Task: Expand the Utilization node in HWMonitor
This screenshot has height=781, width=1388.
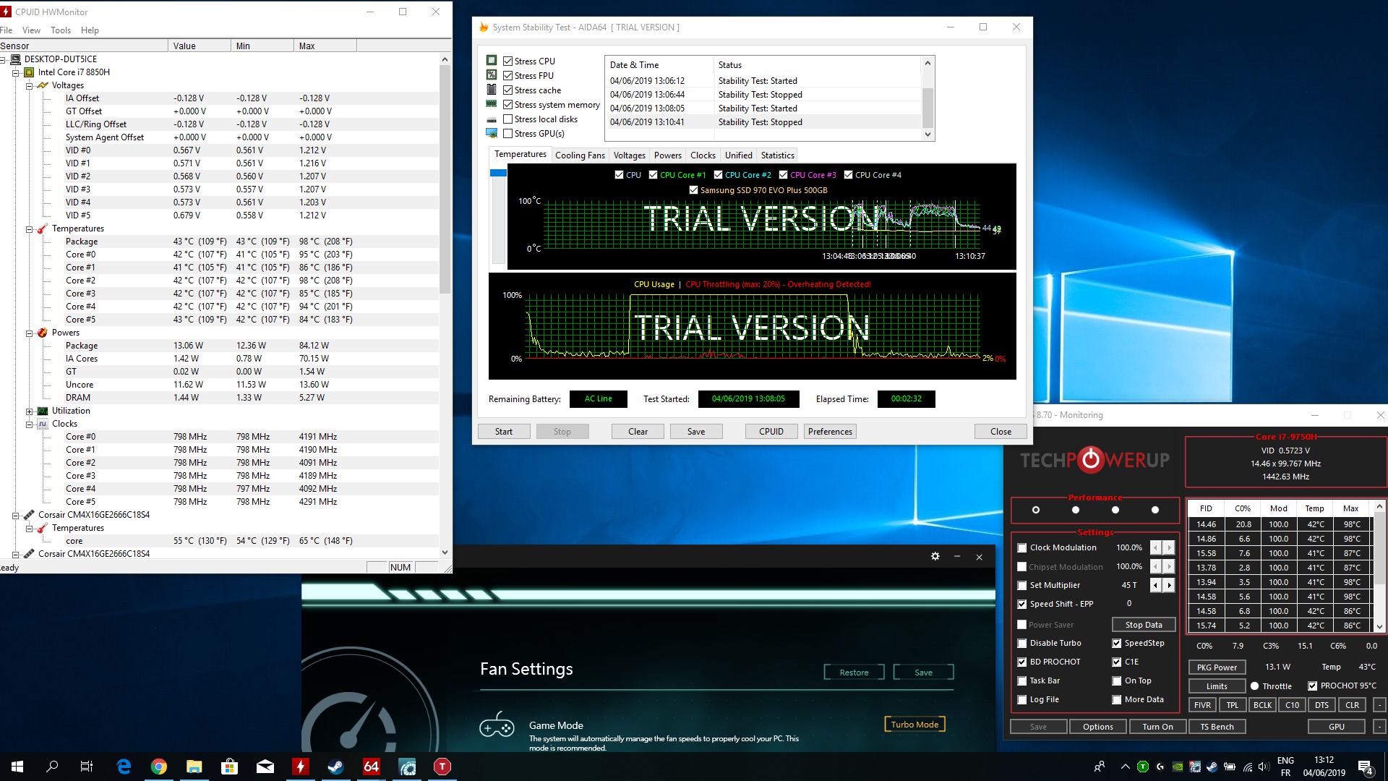Action: coord(30,411)
